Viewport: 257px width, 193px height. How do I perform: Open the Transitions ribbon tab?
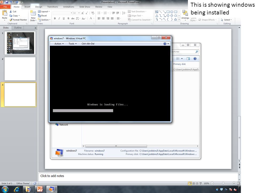53,7
